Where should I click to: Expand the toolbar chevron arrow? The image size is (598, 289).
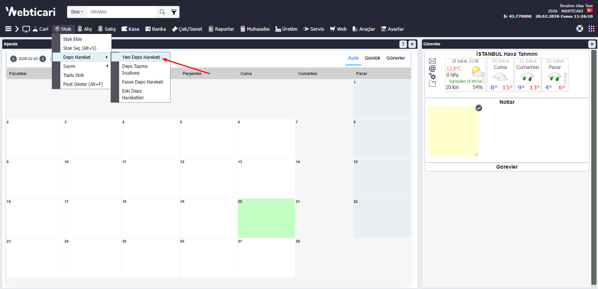click(x=17, y=29)
